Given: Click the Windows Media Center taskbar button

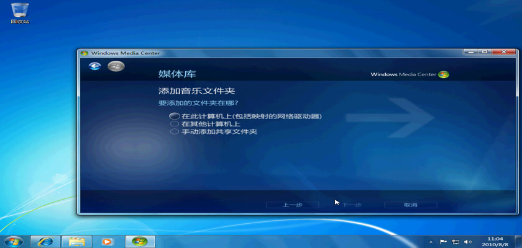Looking at the screenshot, I should click(x=140, y=241).
